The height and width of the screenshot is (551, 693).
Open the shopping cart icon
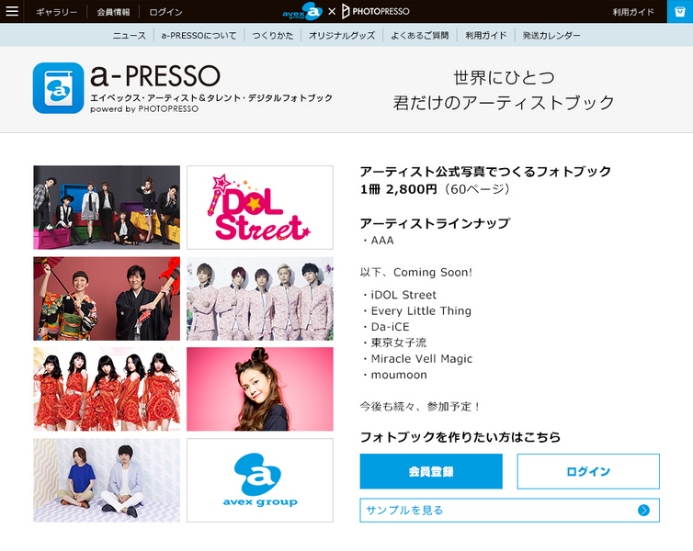(x=680, y=11)
